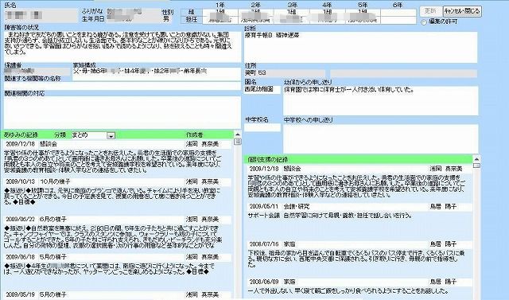The image size is (509, 300).
Task: Click the empty 6年 class cell
Action: click(398, 13)
